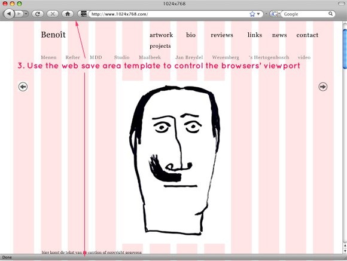Click the vertical scrollbar thumb

coord(345,49)
